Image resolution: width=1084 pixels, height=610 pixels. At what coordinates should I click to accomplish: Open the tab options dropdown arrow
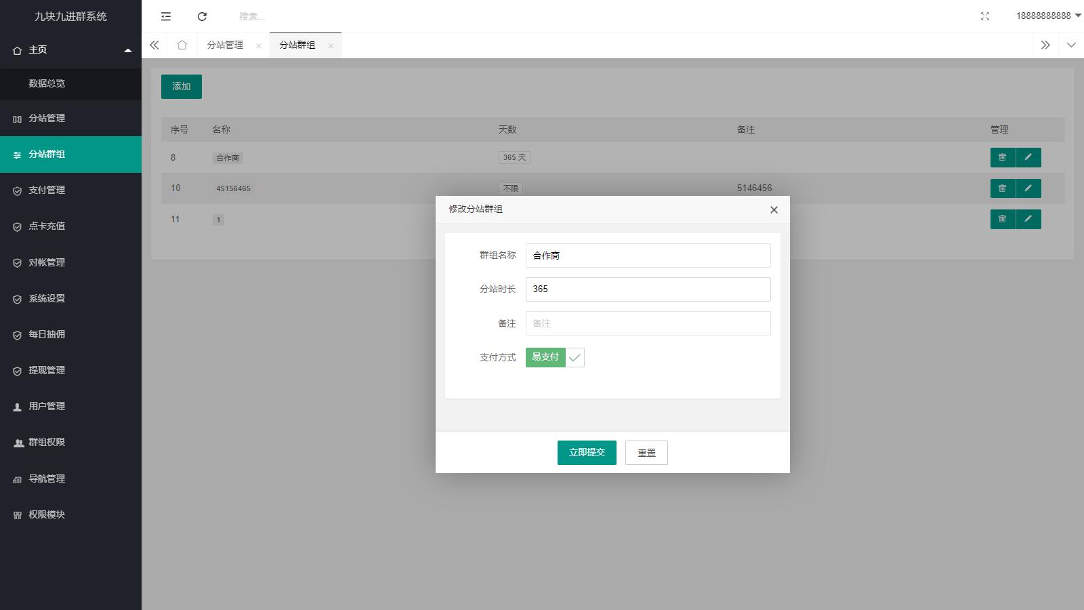click(1071, 45)
